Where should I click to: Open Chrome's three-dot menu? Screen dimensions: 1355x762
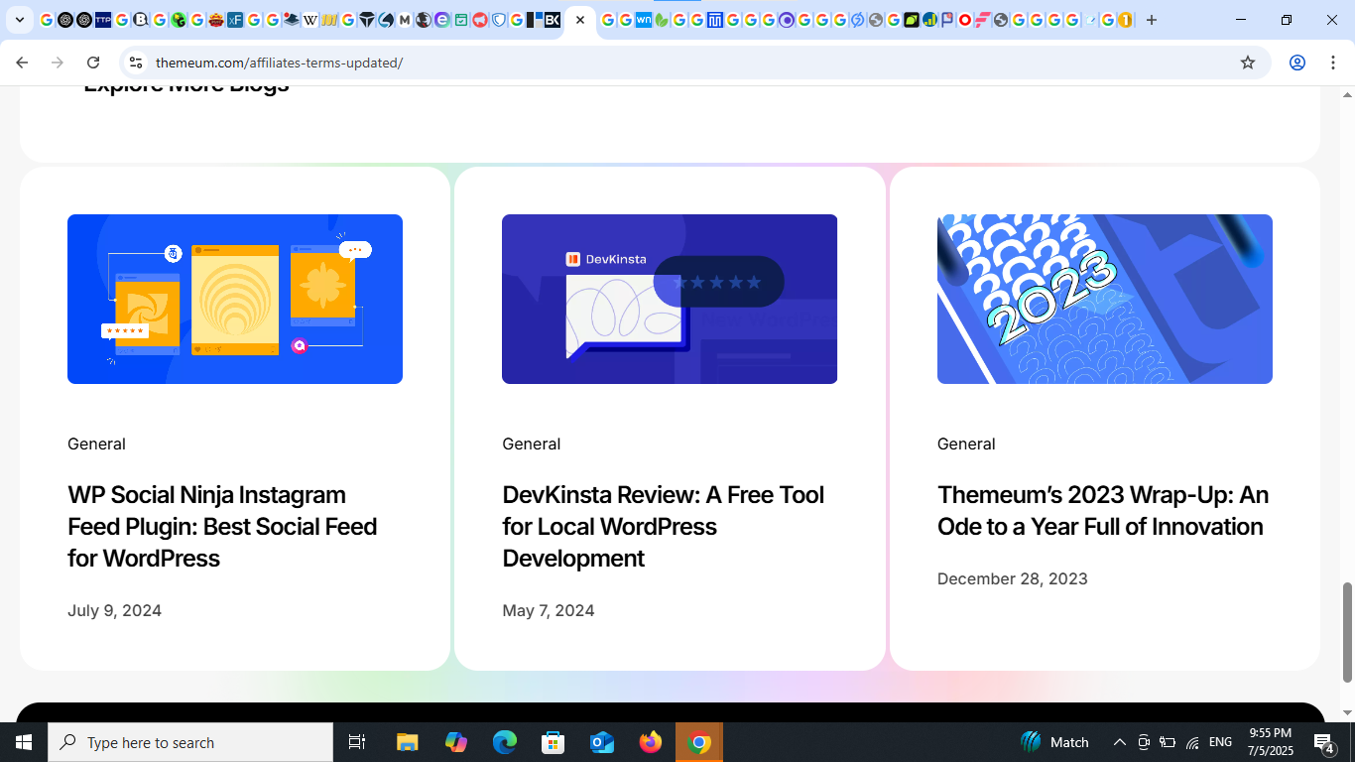1333,63
